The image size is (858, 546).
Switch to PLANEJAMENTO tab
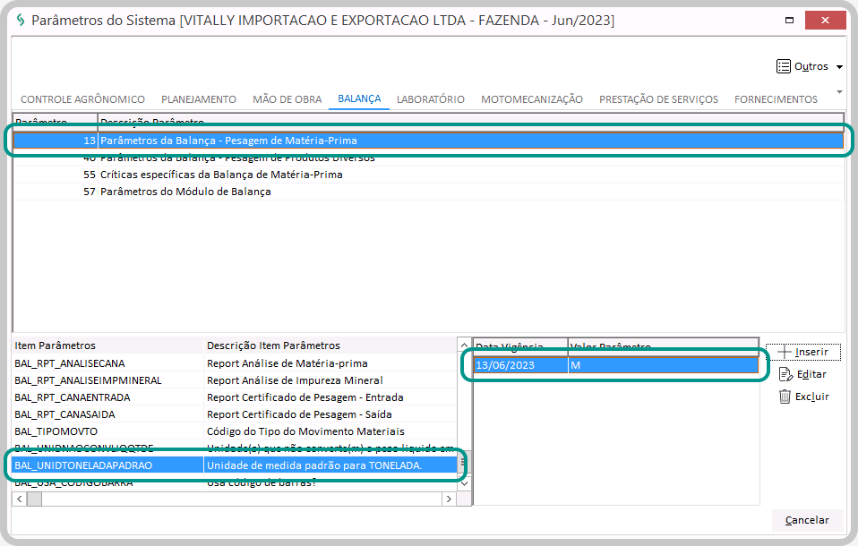coord(199,99)
